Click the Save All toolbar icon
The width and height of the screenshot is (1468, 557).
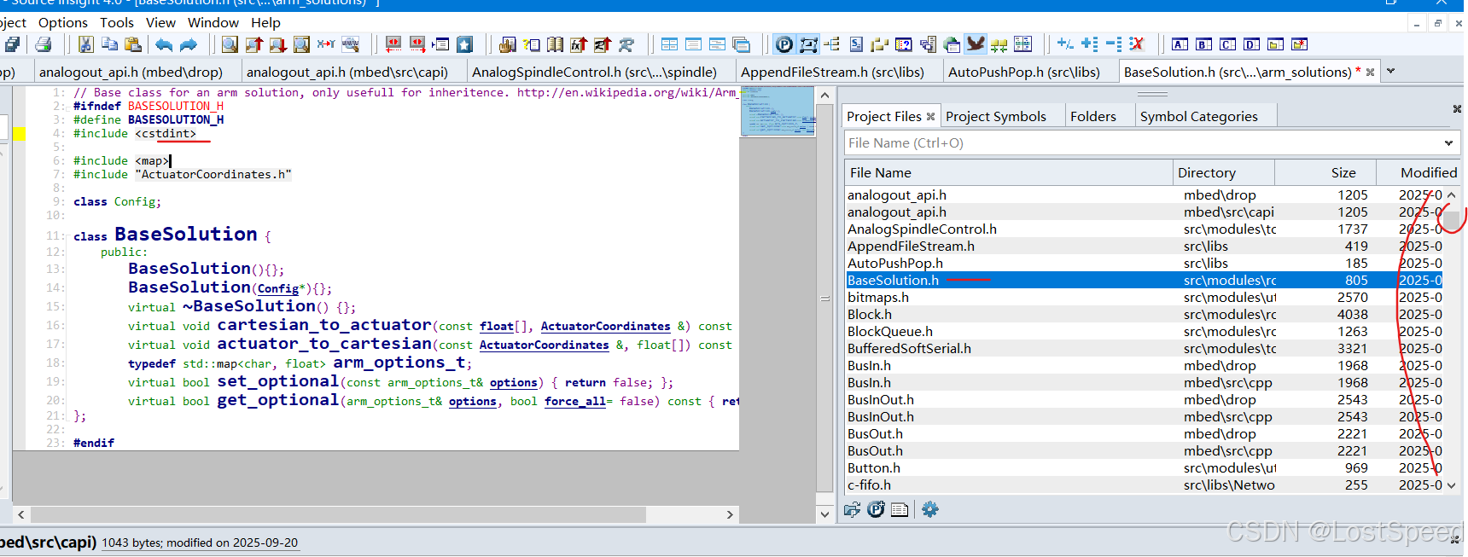12,44
